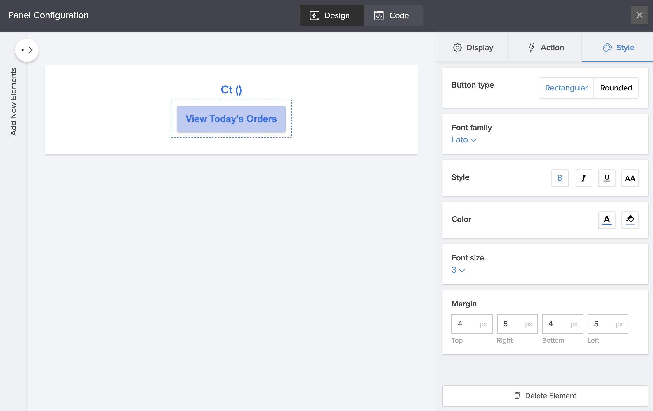The image size is (653, 411).
Task: Click the Delete Element button
Action: [545, 396]
